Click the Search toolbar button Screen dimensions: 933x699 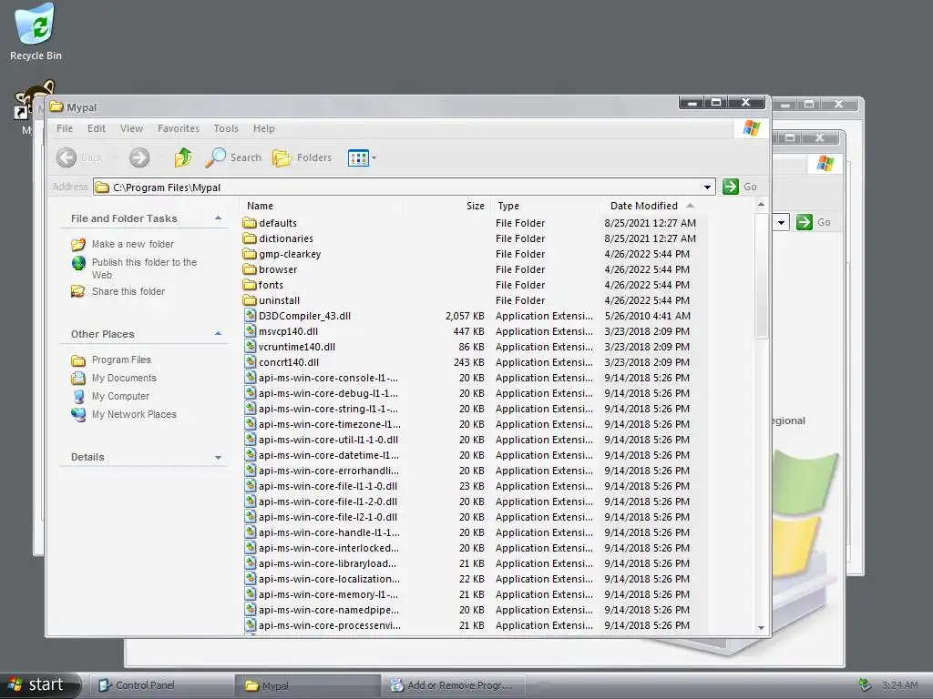click(x=232, y=157)
